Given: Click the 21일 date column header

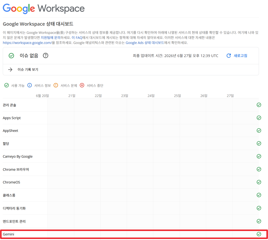Looking at the screenshot, I should coord(72,96).
